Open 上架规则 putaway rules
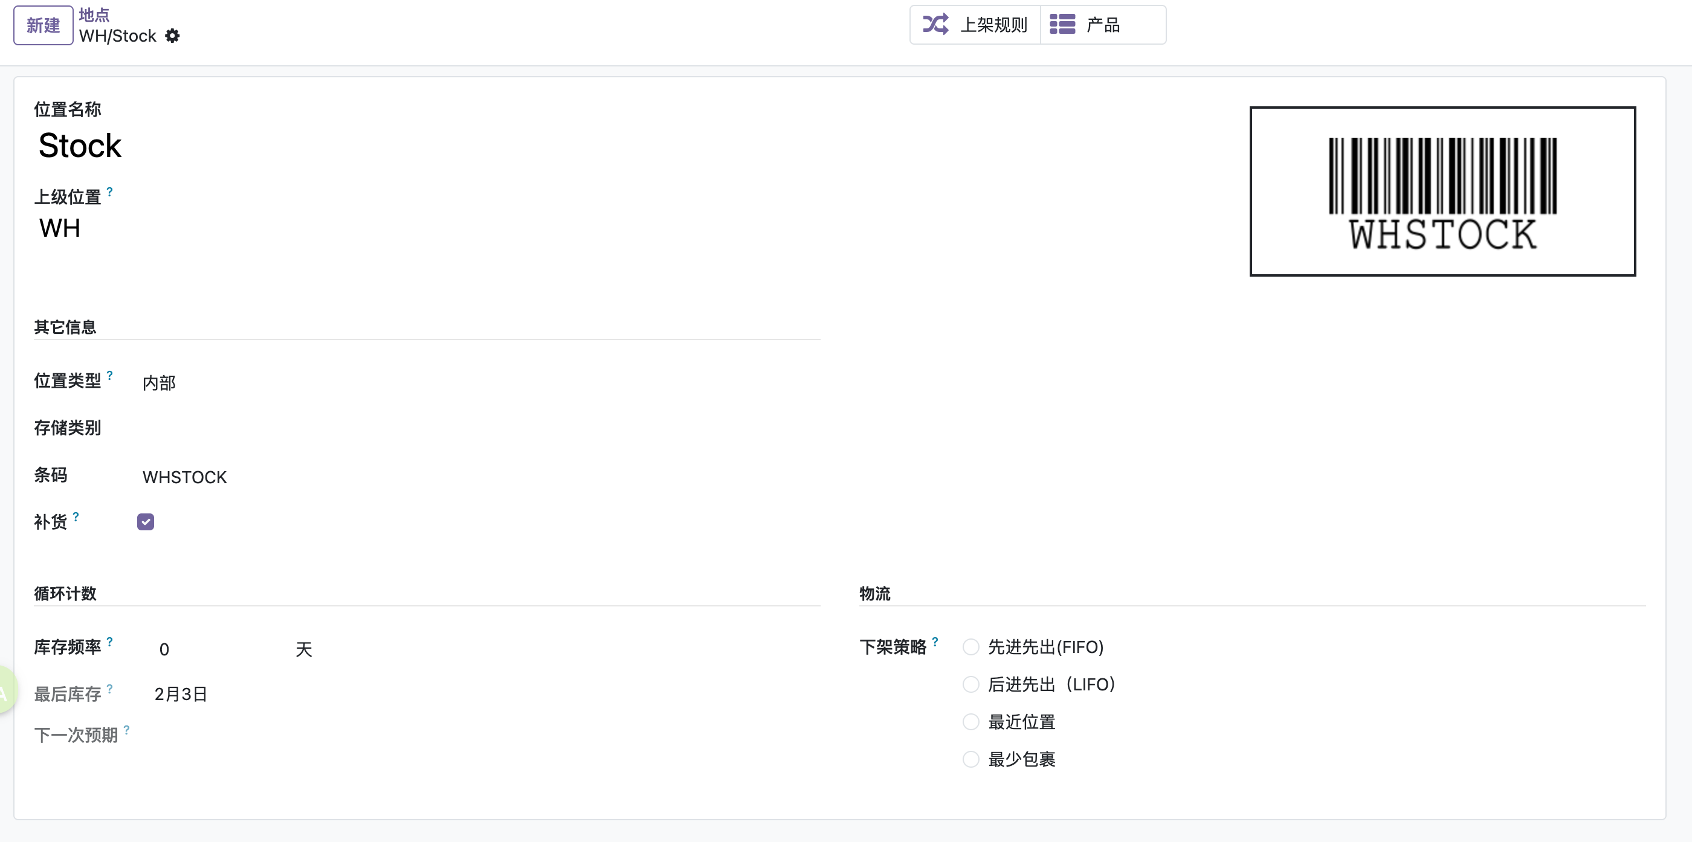1692x842 pixels. [x=975, y=25]
